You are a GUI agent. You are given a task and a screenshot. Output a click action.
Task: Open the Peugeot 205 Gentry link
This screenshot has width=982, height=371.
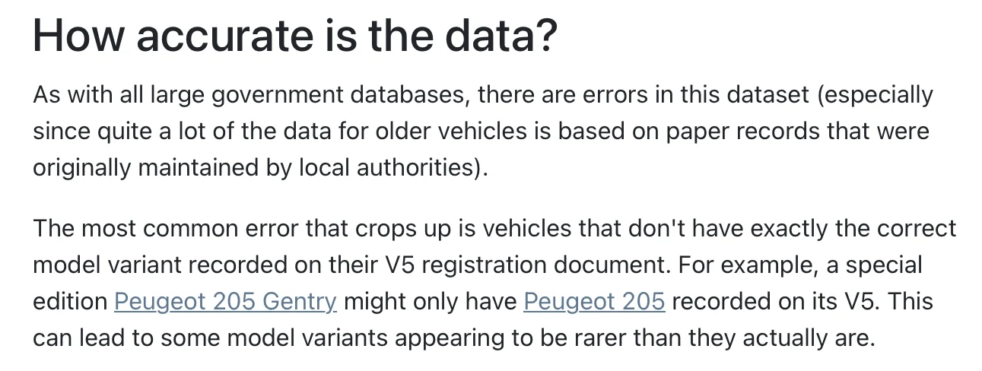[224, 301]
